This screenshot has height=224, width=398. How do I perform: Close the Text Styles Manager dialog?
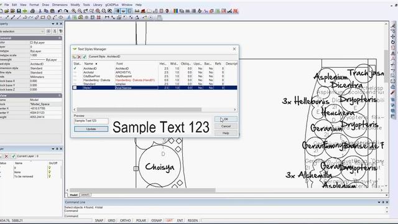pyautogui.click(x=234, y=49)
